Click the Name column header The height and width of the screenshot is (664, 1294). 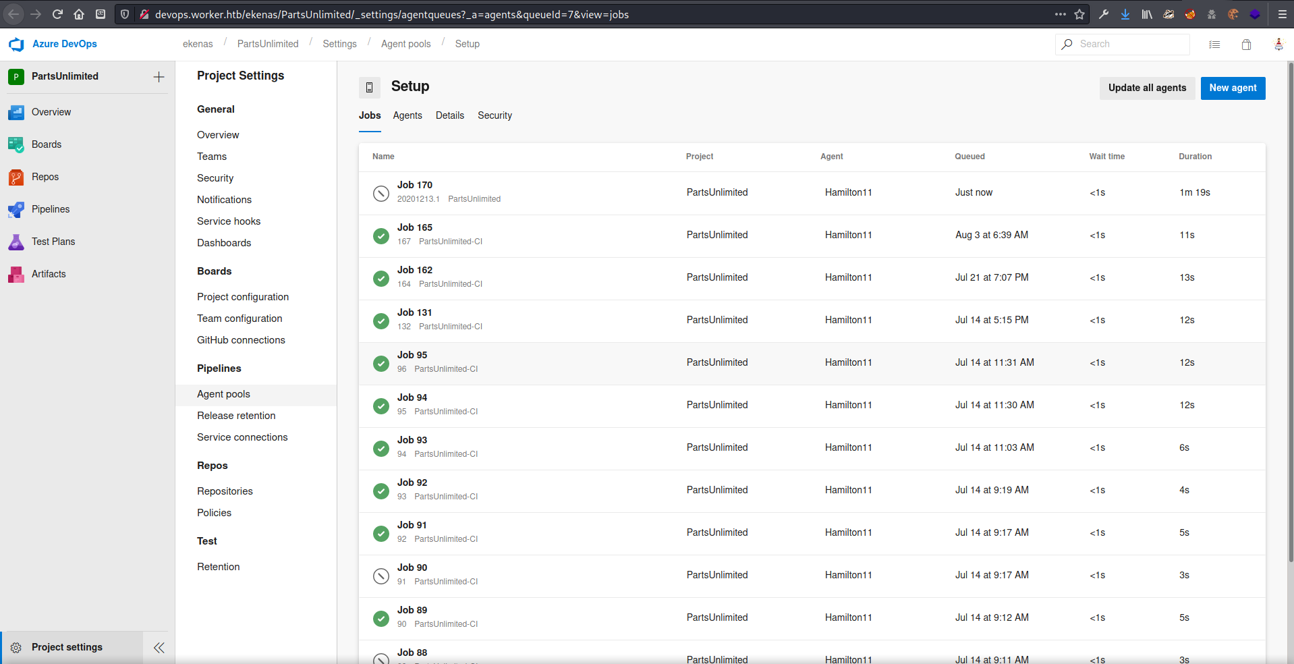point(383,157)
